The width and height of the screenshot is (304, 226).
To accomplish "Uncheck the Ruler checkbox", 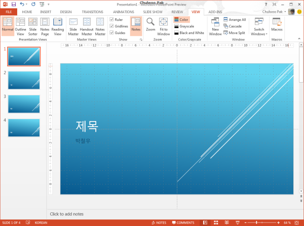I will click(x=111, y=19).
